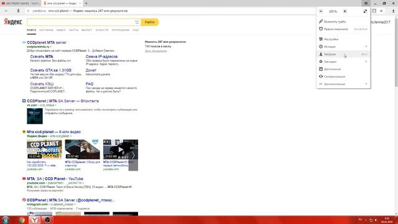Open the OBS taskbar icon
Image resolution: width=398 pixels, height=224 pixels.
(x=47, y=220)
